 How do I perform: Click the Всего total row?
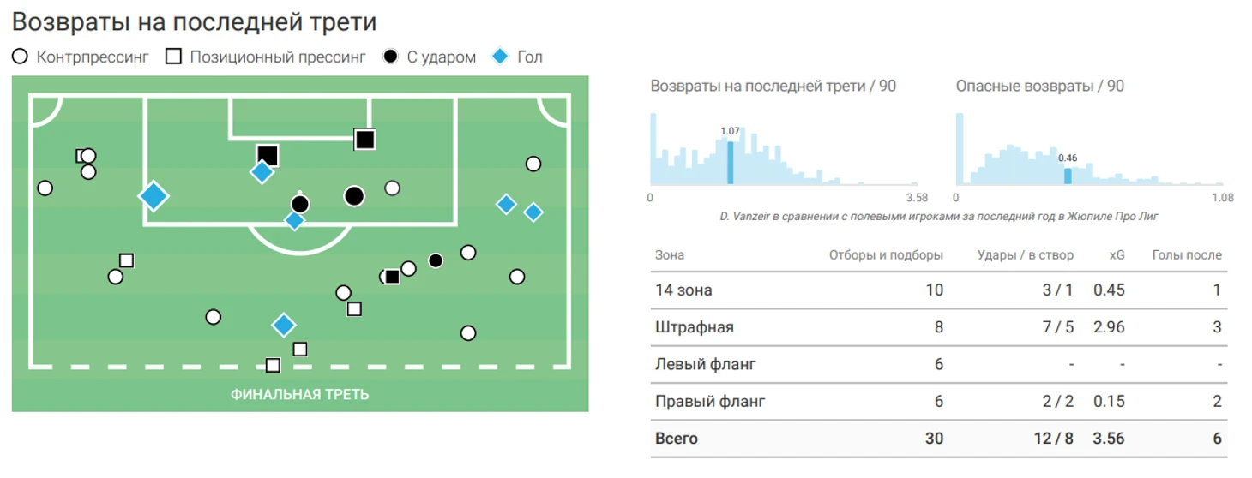point(939,439)
